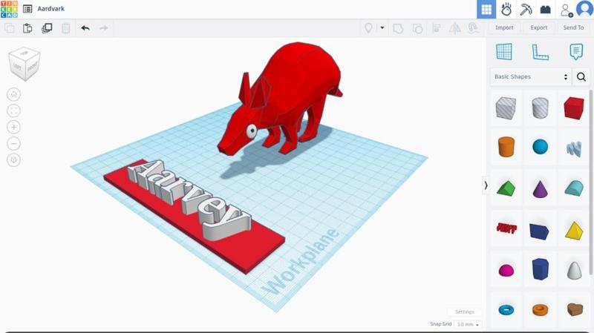This screenshot has width=594, height=333.
Task: Click the Fit all in view button
Action: [14, 111]
